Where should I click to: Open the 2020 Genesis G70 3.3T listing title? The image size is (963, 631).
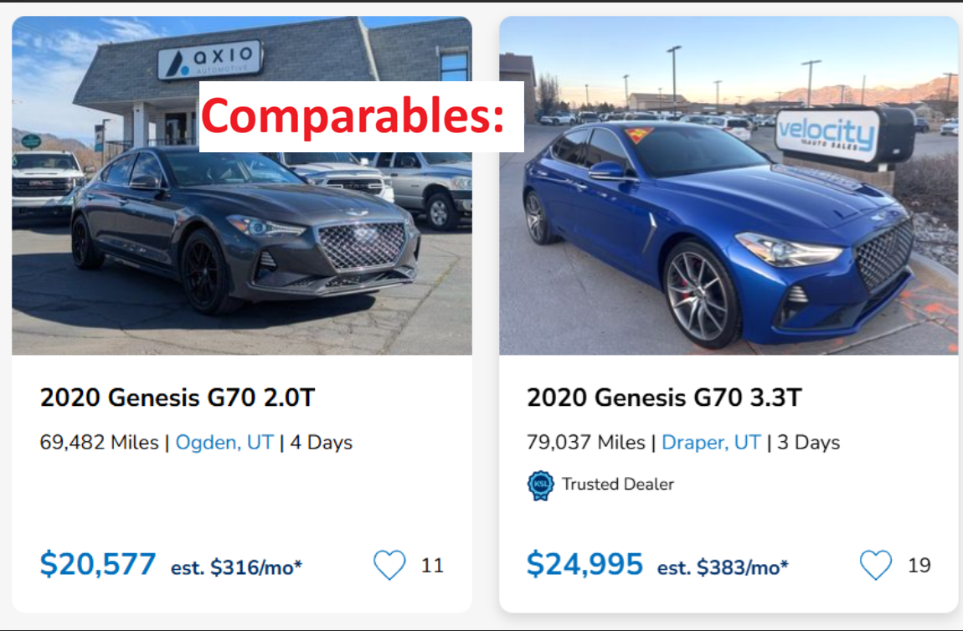click(664, 398)
